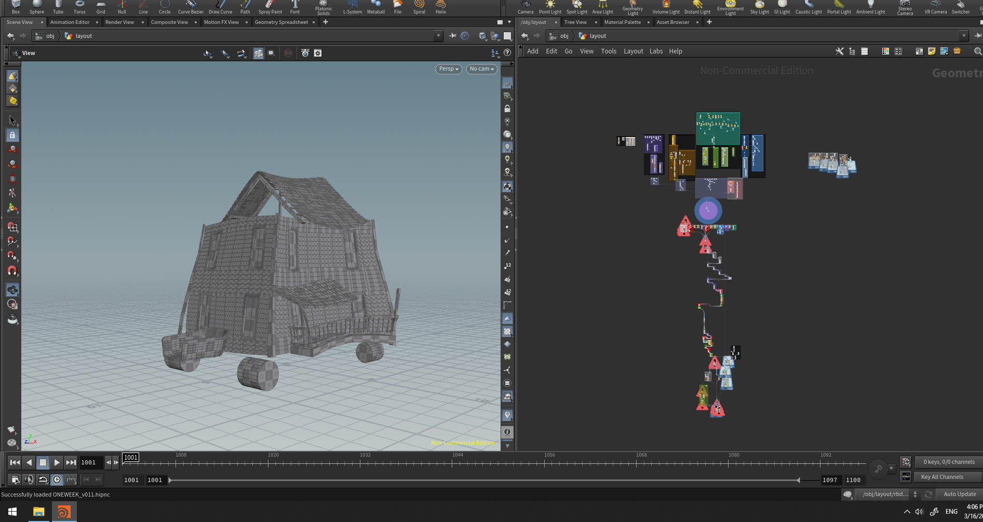983x522 pixels.
Task: Click the Key All Channels button
Action: click(x=942, y=477)
